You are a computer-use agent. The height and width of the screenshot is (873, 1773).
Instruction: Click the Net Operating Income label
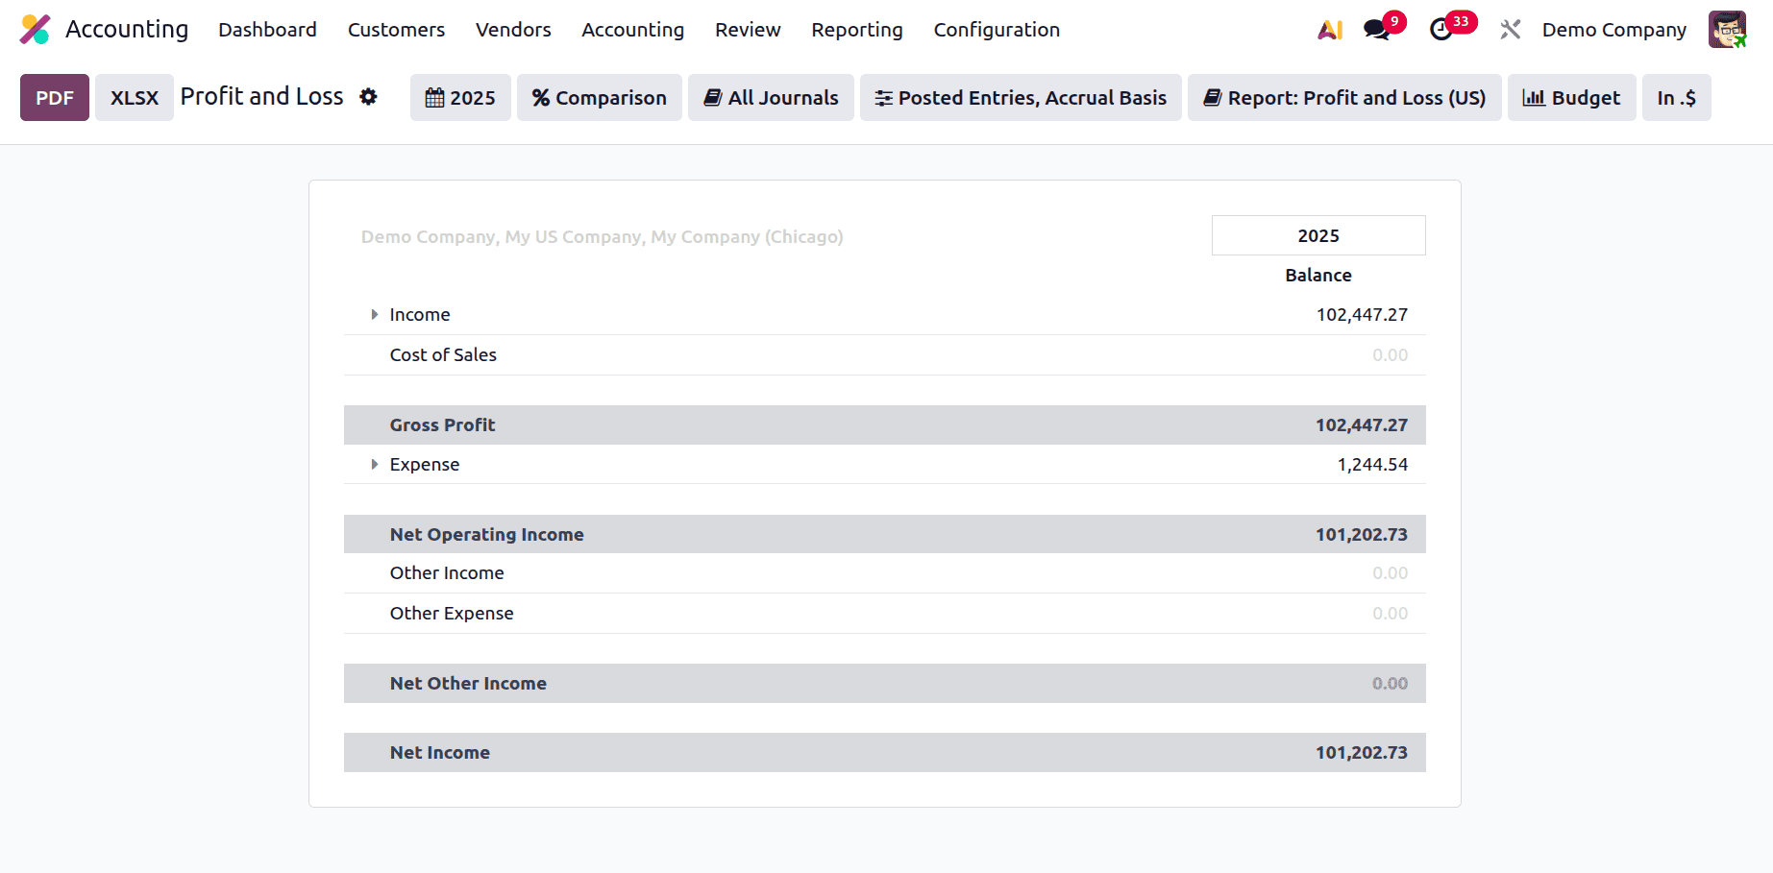[x=486, y=535]
